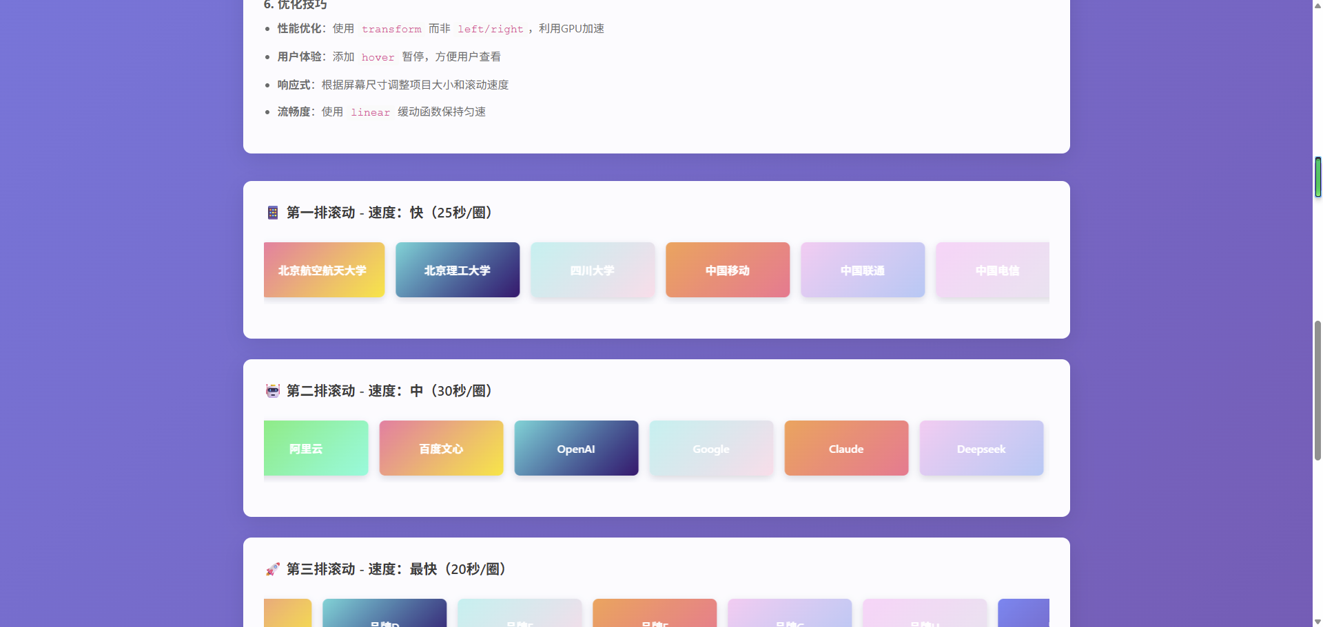Screen dimensions: 1323x627
Task: Click the 'hover' inline code snippet
Action: [x=378, y=57]
